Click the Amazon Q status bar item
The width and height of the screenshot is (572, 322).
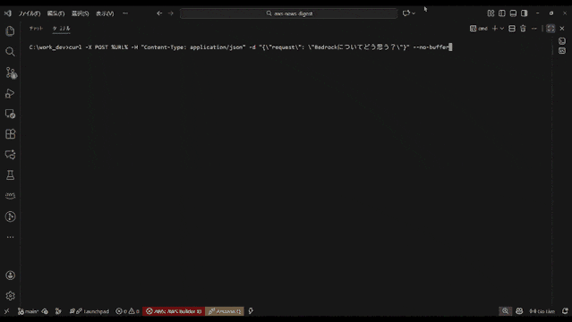pyautogui.click(x=225, y=311)
